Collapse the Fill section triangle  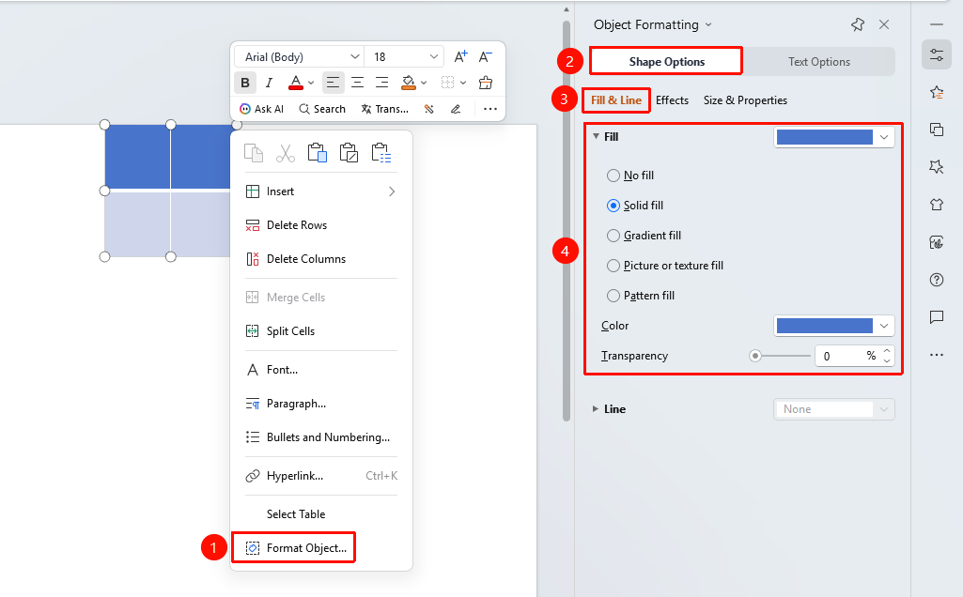click(x=596, y=136)
